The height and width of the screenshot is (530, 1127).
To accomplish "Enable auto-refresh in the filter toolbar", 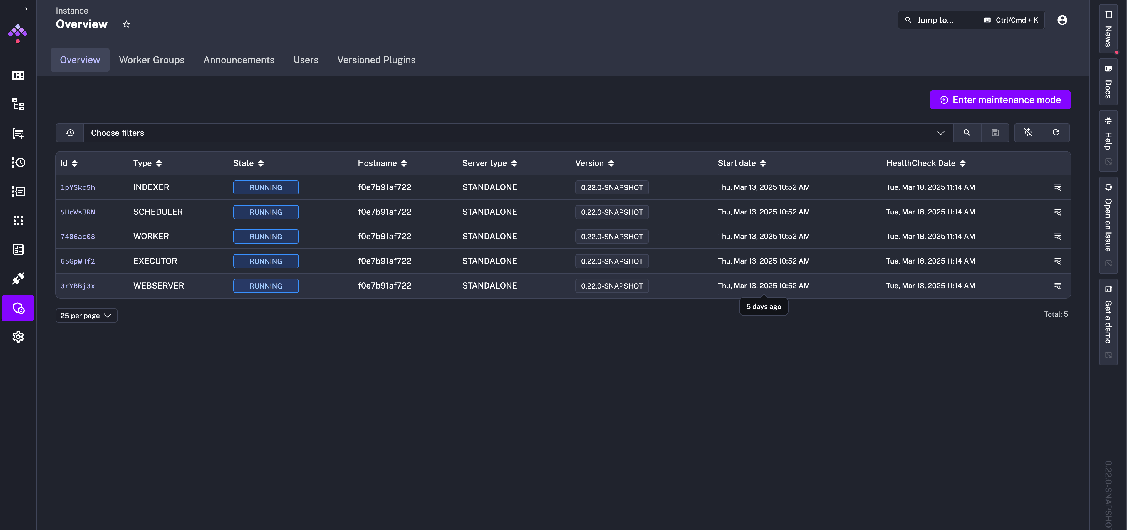I will point(1028,132).
